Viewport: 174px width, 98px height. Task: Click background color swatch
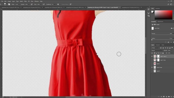pyautogui.click(x=153, y=13)
